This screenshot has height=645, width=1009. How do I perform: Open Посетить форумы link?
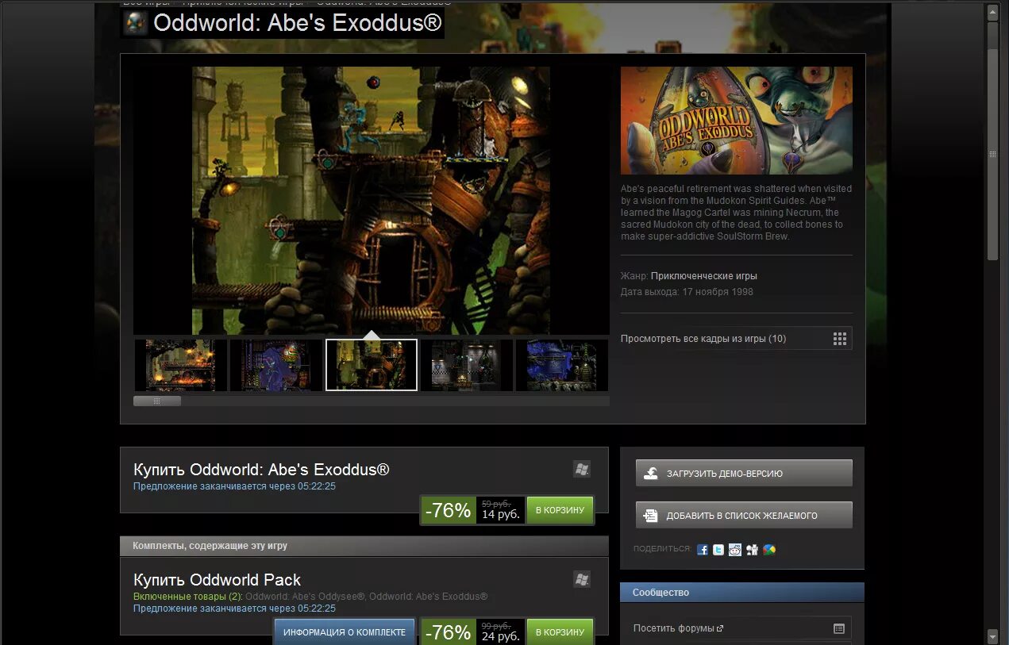679,628
